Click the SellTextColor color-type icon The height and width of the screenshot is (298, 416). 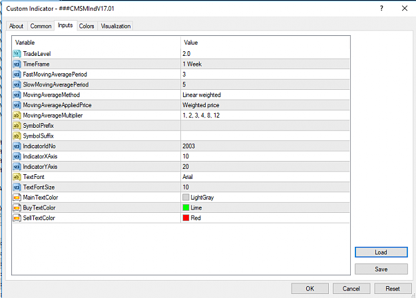tap(17, 218)
